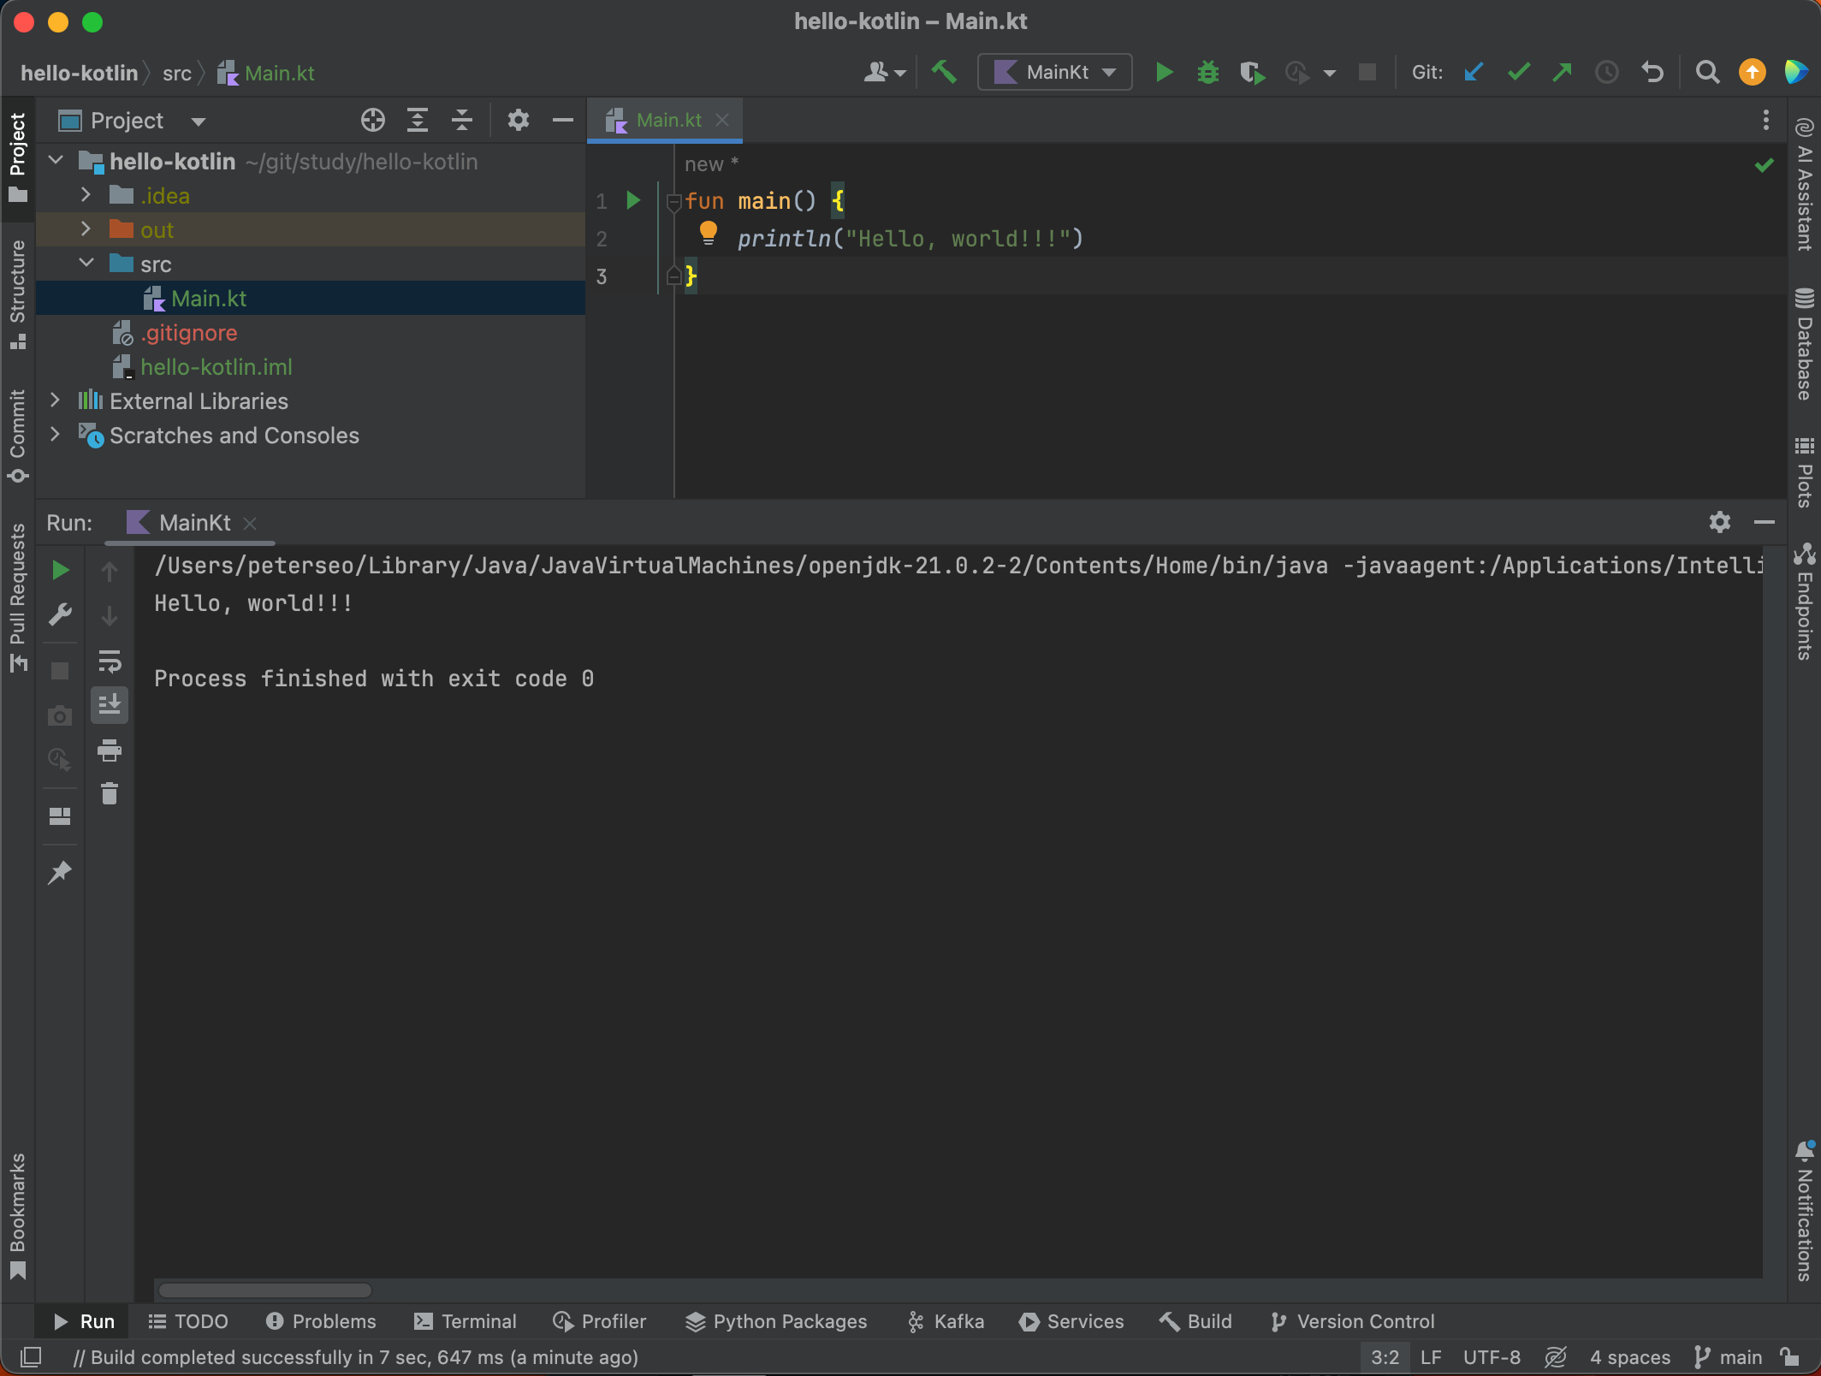
Task: Toggle Soft-Wrap in Run console
Action: point(110,661)
